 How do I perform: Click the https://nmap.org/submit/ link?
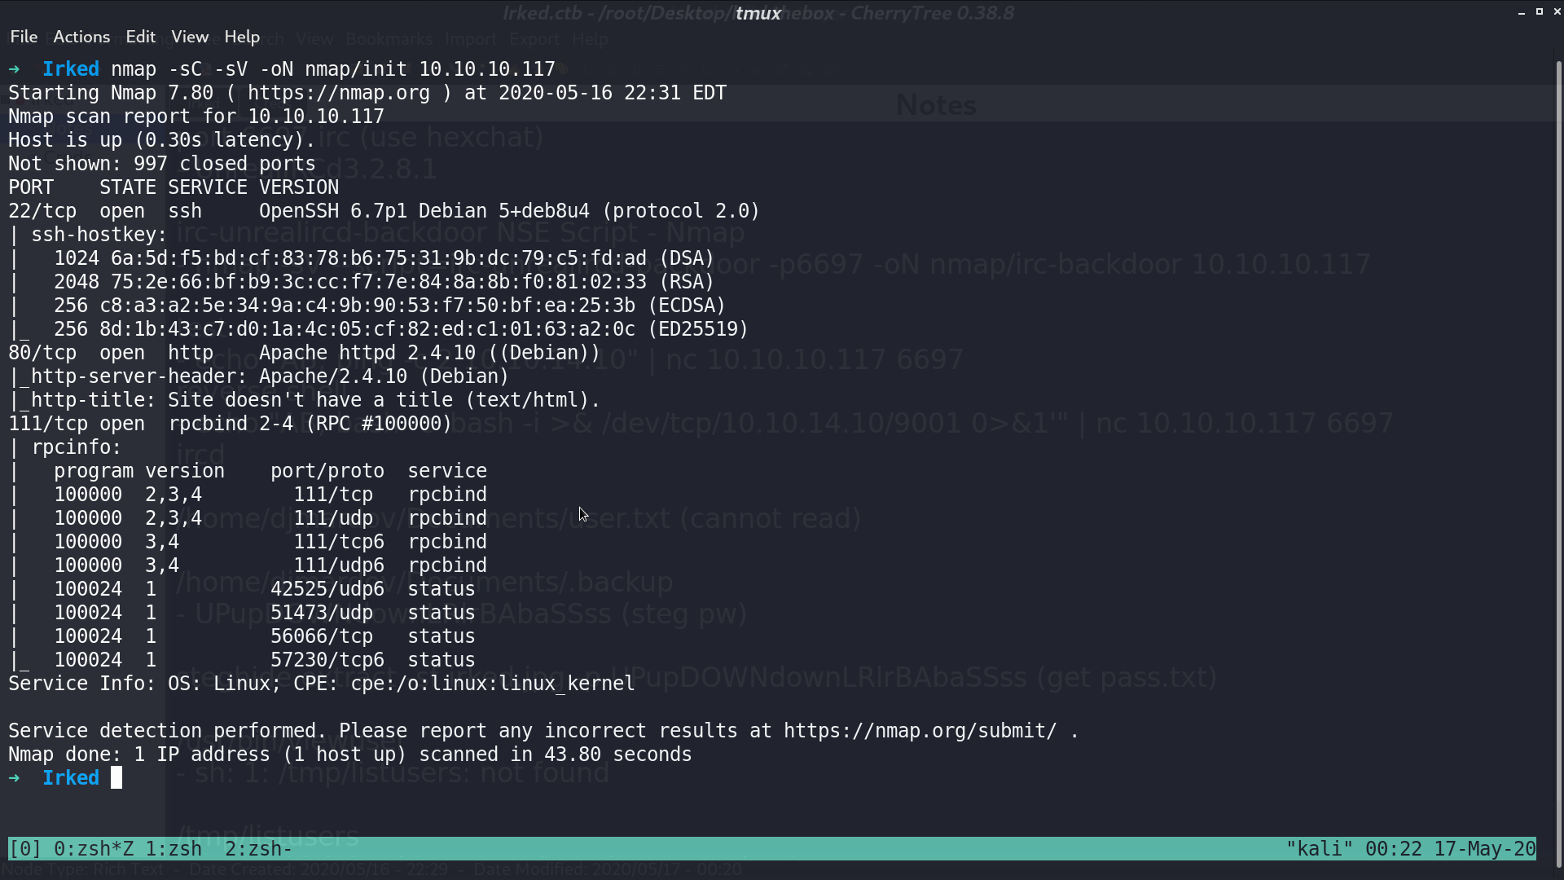coord(920,731)
